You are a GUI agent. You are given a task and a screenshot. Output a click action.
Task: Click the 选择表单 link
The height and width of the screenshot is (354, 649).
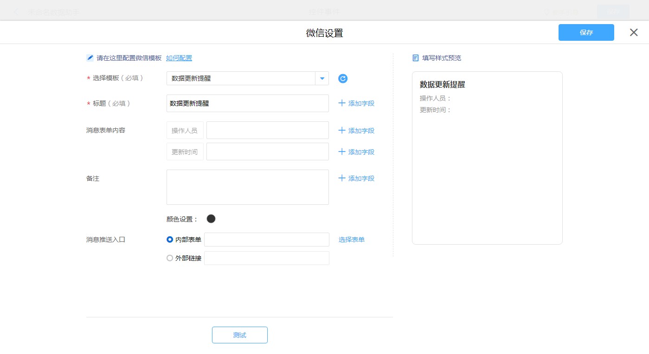pos(351,240)
